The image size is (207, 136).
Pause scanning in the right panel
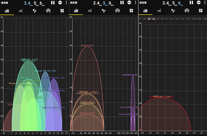[191, 3]
